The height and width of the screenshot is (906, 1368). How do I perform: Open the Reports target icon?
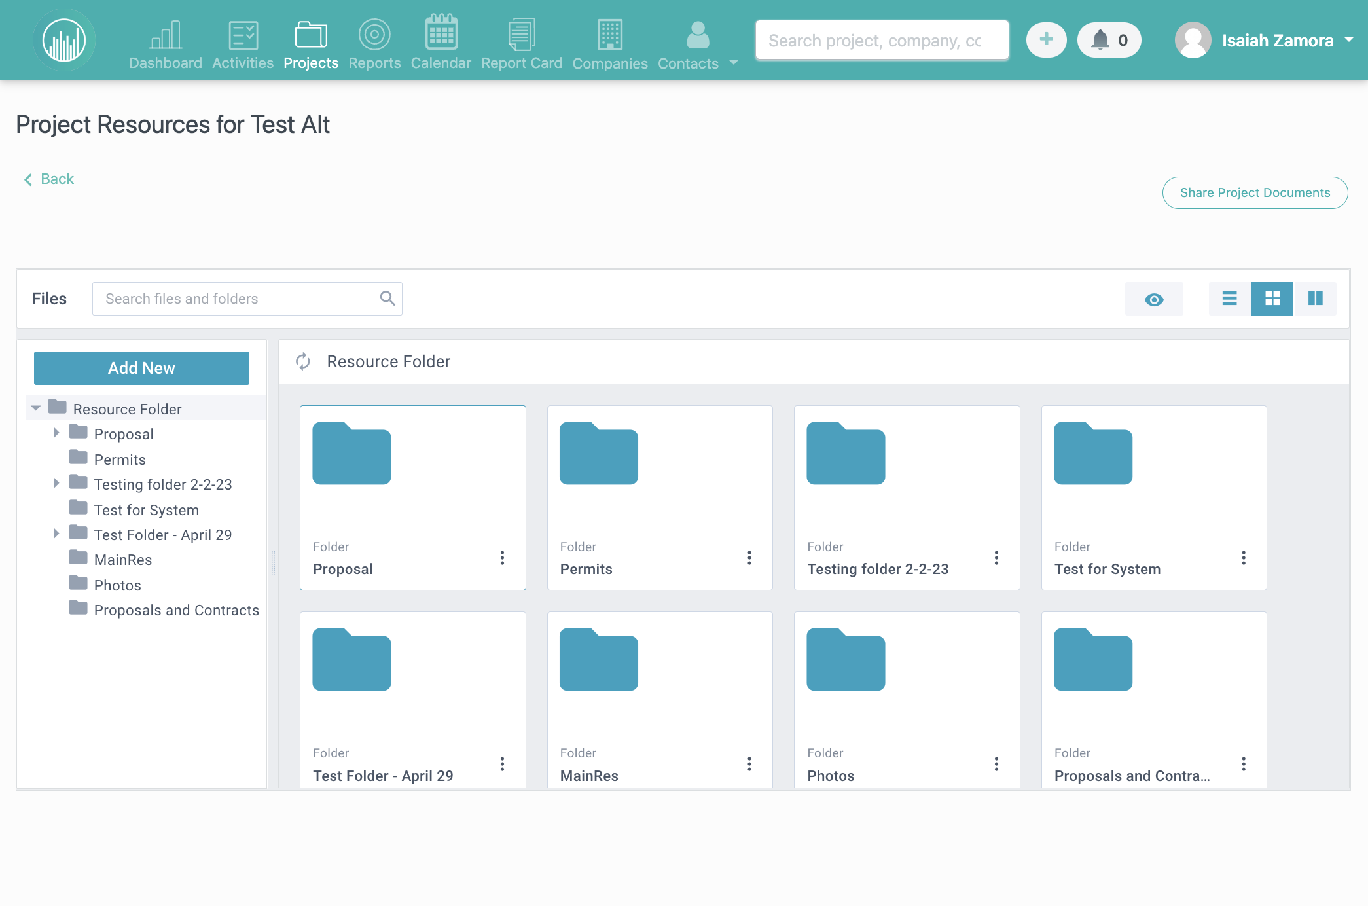(x=374, y=35)
